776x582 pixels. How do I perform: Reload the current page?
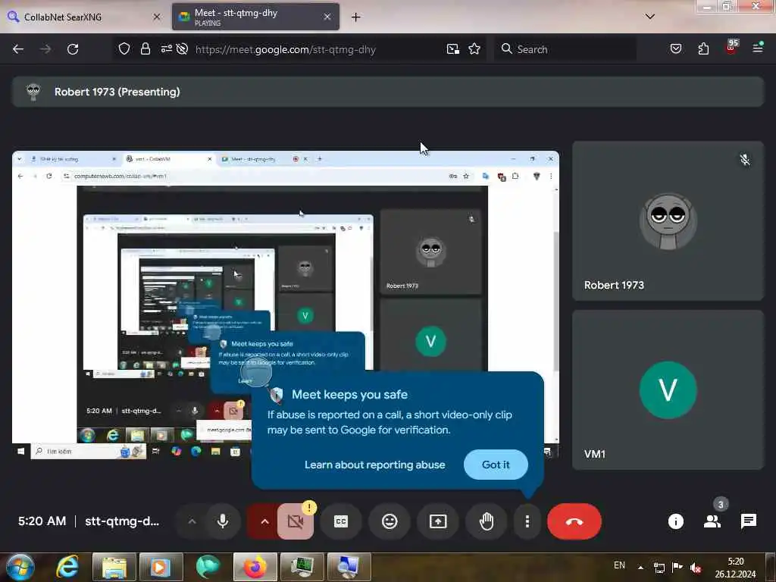73,49
